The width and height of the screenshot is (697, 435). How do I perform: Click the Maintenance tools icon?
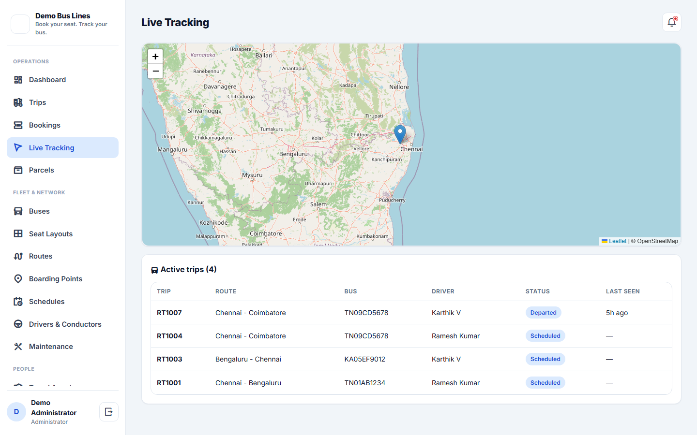coord(18,347)
